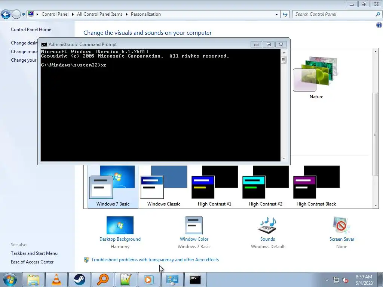Image resolution: width=383 pixels, height=287 pixels.
Task: Select the Windows Classic theme
Action: tap(164, 186)
